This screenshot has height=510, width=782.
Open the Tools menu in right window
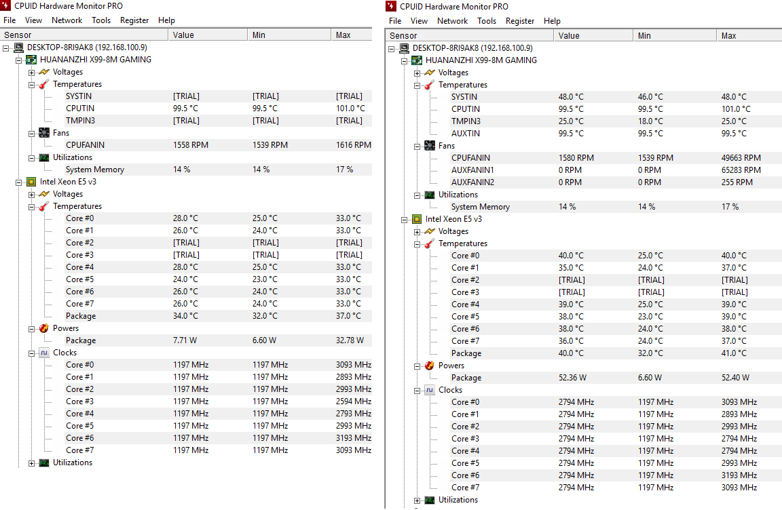click(x=486, y=21)
